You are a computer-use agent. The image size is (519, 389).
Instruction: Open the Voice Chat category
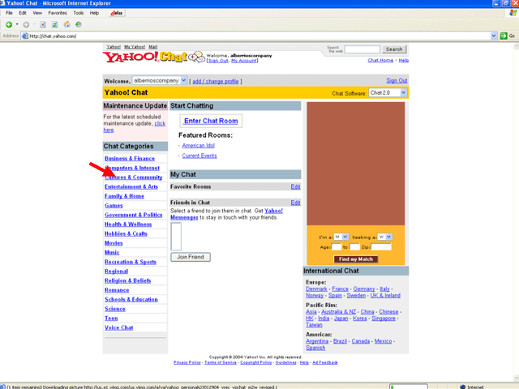click(x=119, y=327)
